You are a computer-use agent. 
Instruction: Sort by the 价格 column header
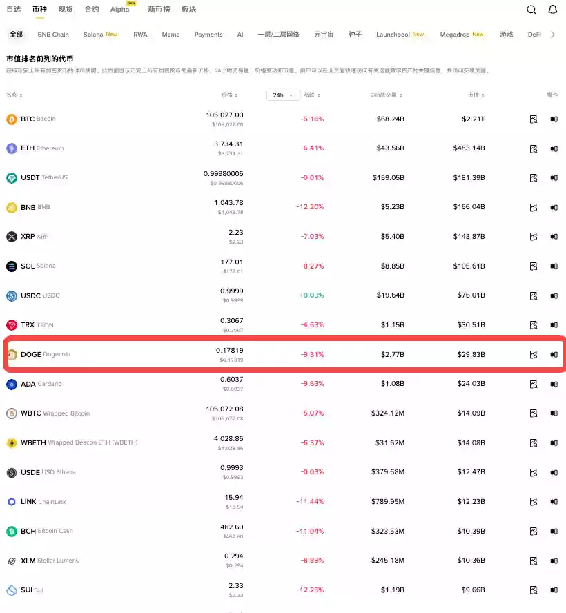pos(229,95)
